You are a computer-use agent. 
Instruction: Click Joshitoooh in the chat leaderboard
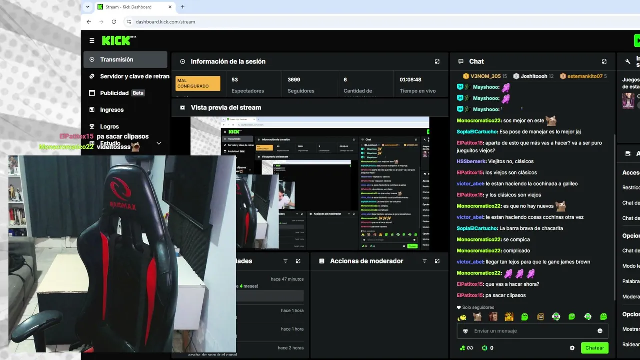pos(533,76)
